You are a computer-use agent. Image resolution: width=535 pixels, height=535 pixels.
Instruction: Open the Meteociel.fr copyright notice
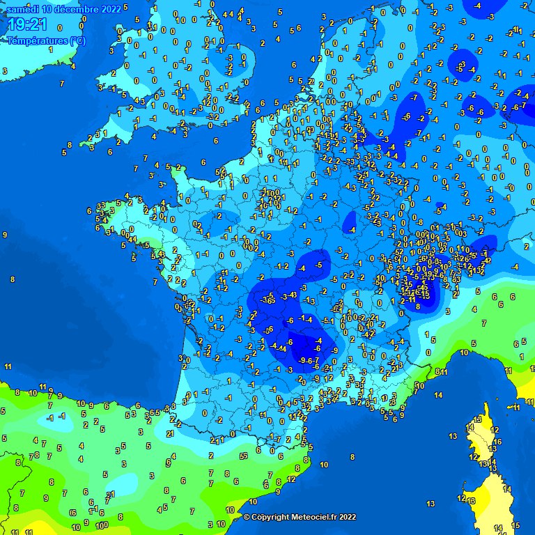tap(300, 517)
